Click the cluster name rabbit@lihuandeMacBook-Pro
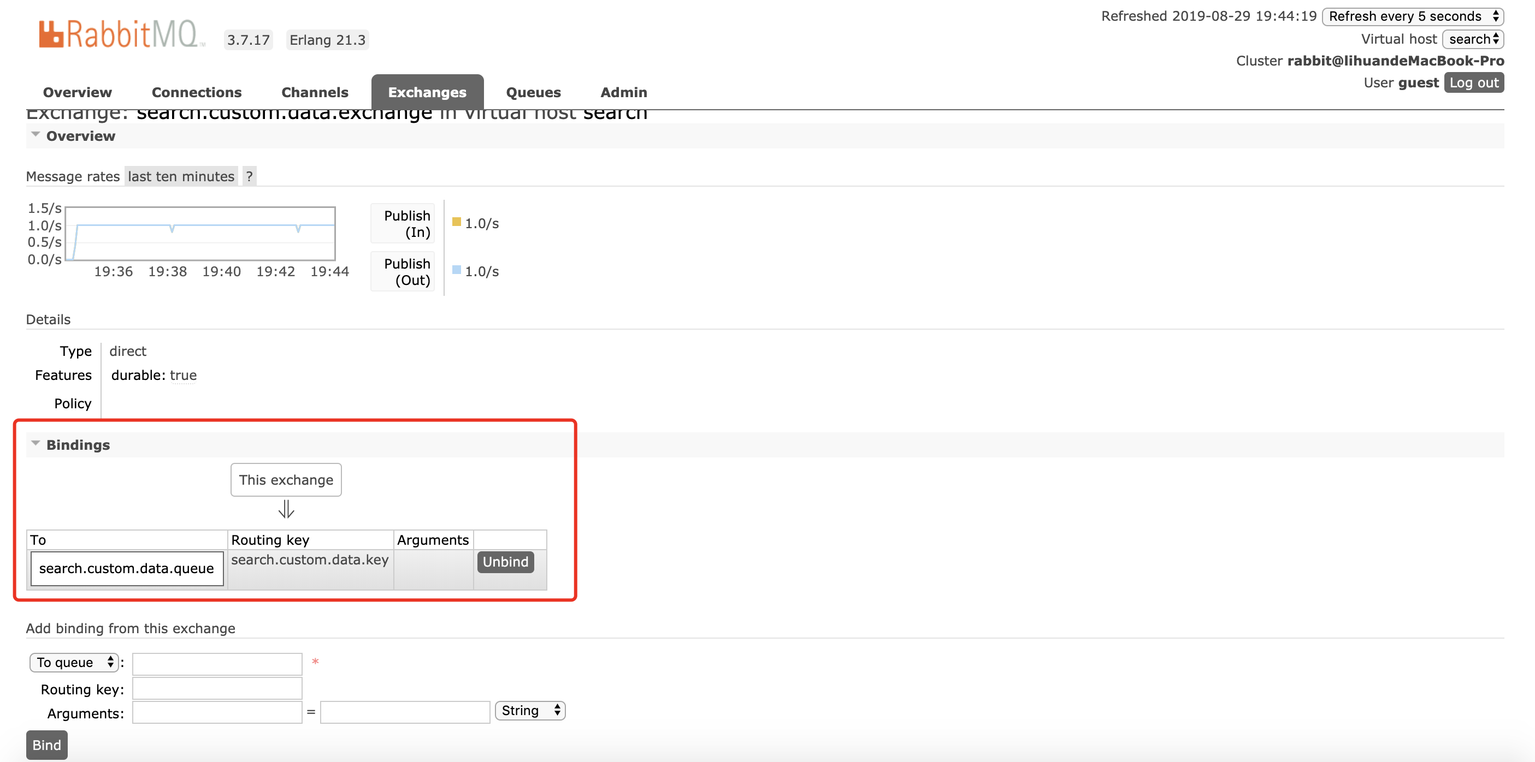 point(1396,61)
